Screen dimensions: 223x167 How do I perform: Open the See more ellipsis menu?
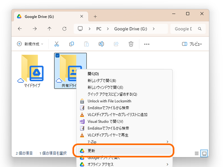tap(147, 44)
